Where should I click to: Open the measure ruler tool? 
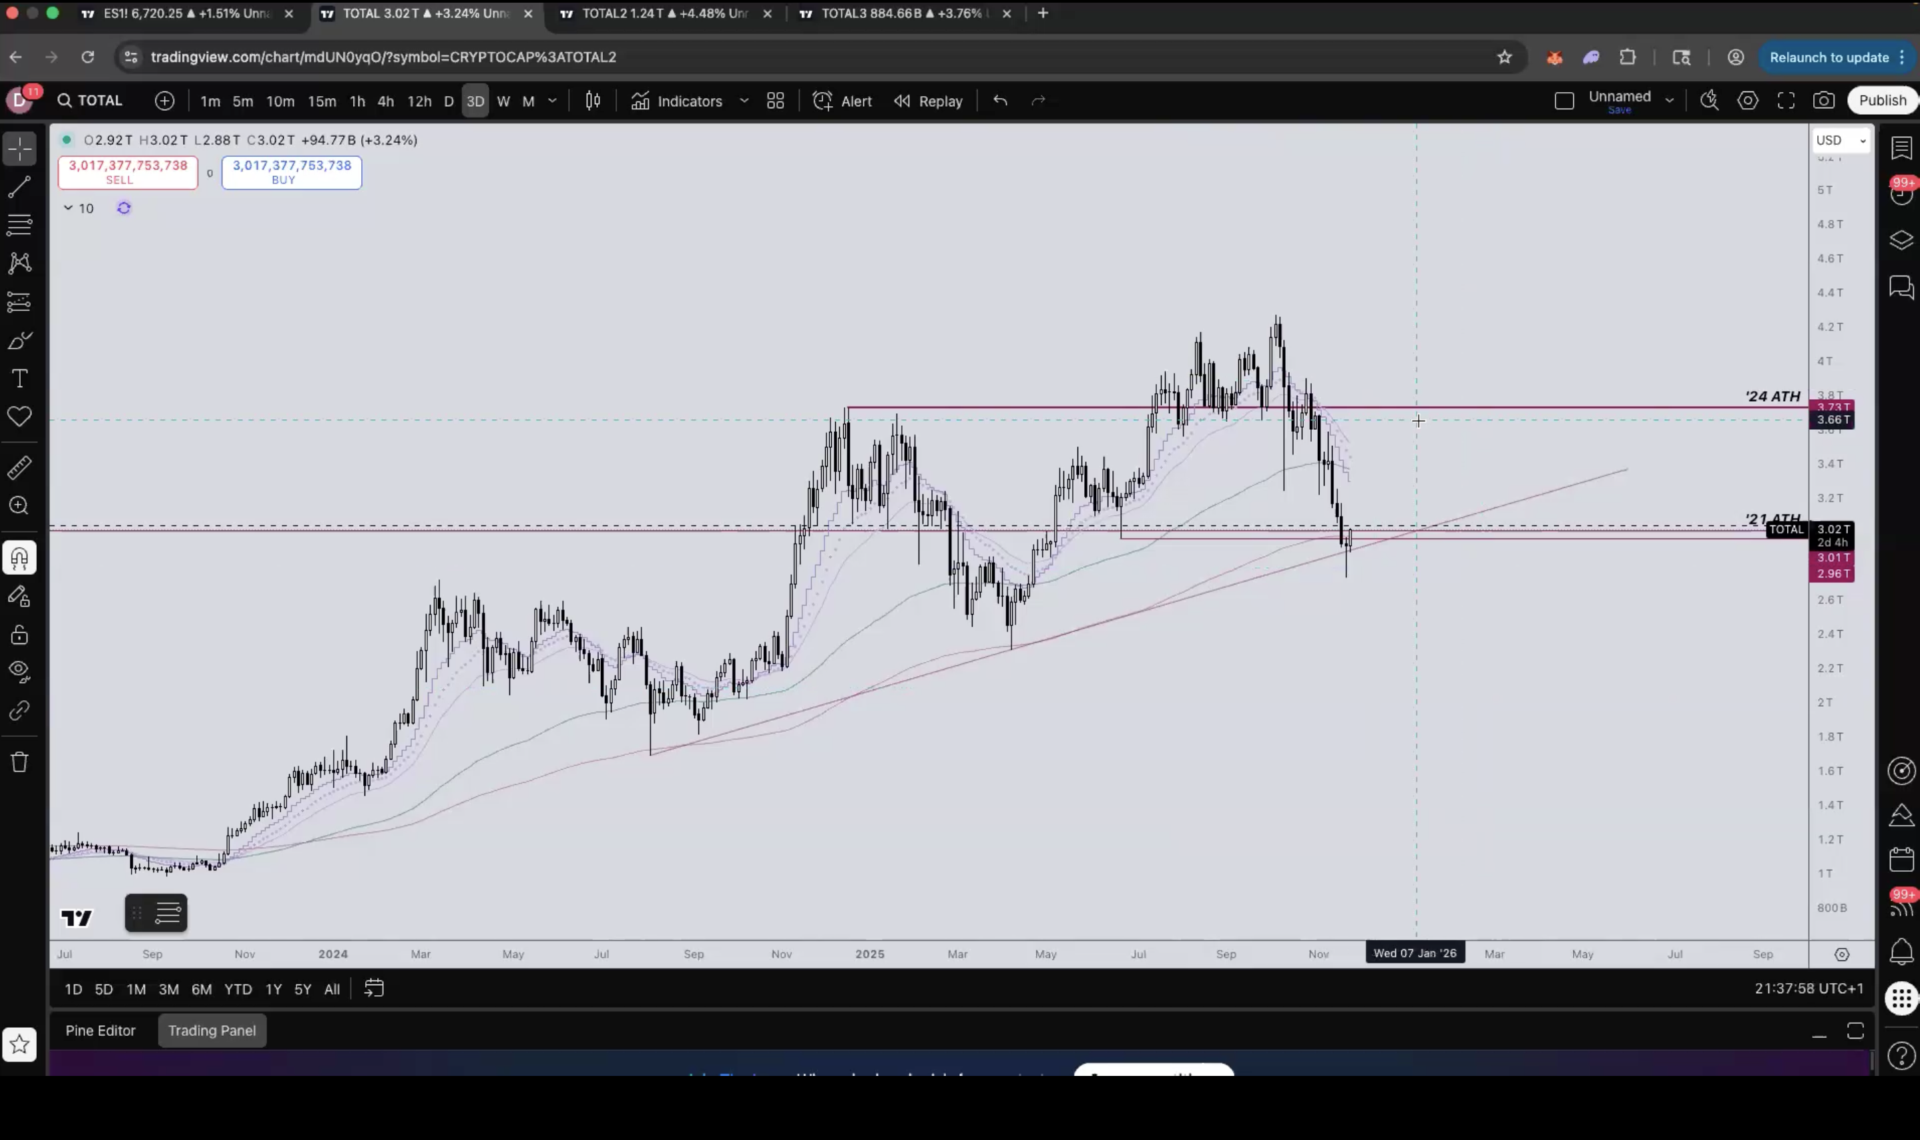pyautogui.click(x=19, y=467)
